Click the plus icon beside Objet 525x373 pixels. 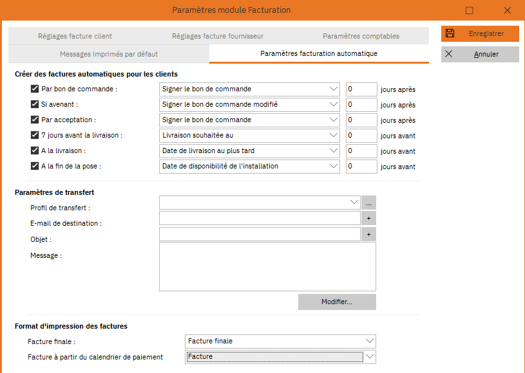point(369,233)
